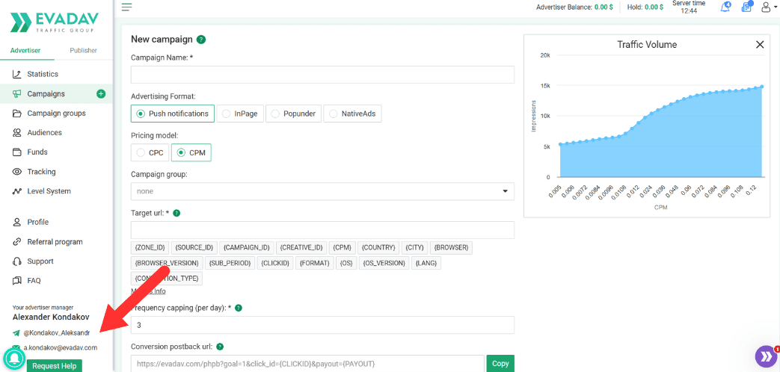The image size is (780, 372).
Task: Click the Funds wallet icon
Action: pyautogui.click(x=17, y=152)
